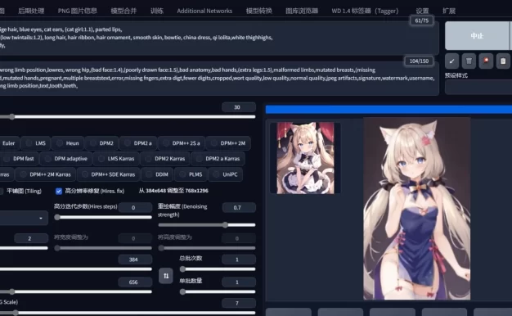Image resolution: width=512 pixels, height=316 pixels.
Task: Click the height value 656 field
Action: [135, 282]
